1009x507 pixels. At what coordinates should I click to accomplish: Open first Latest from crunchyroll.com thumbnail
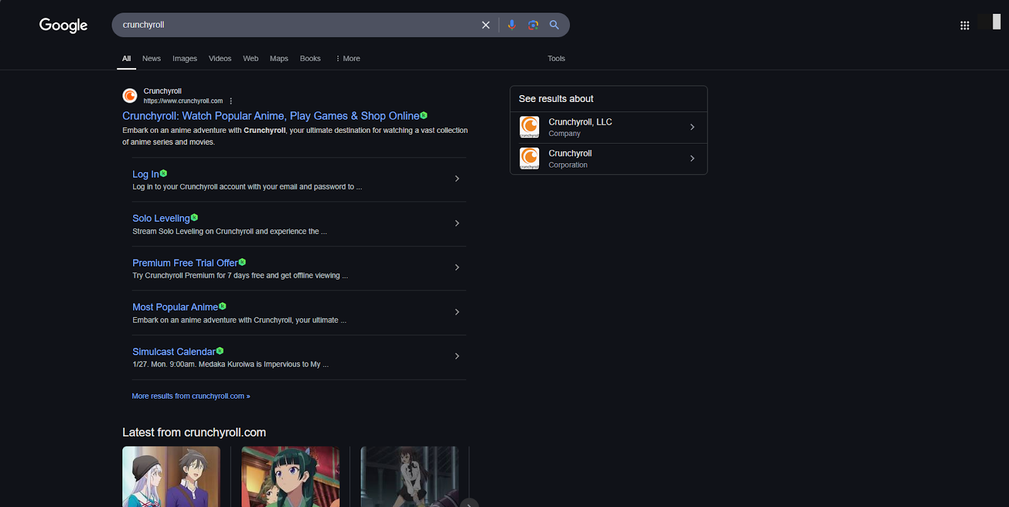click(x=172, y=477)
